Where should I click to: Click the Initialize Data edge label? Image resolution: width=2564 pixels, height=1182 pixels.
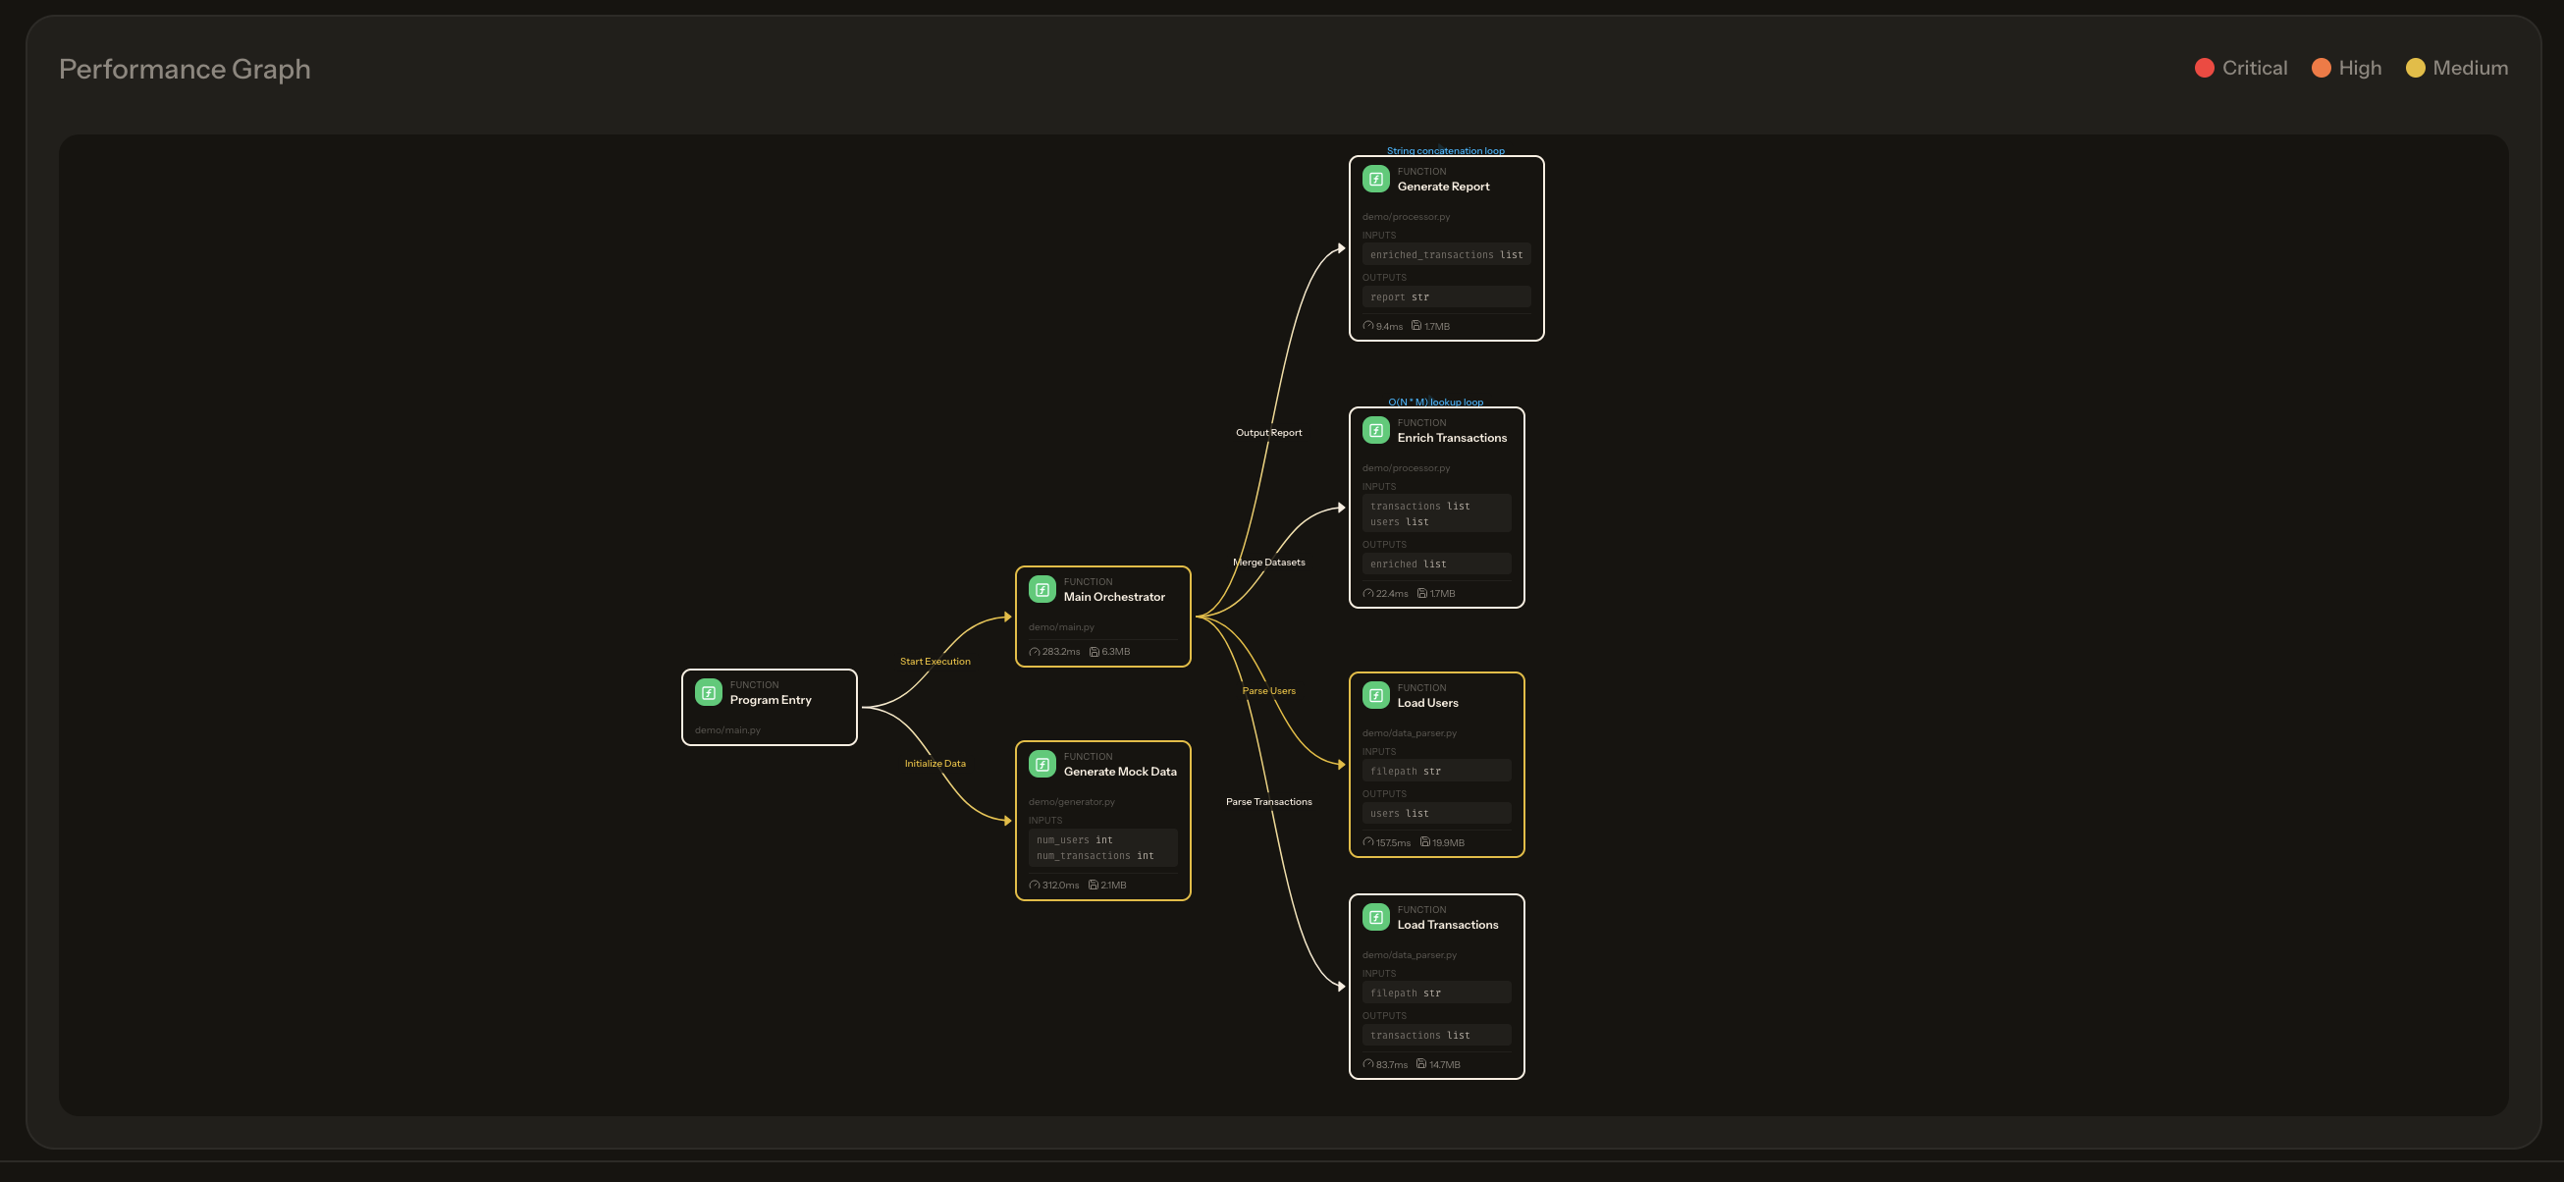click(x=935, y=764)
